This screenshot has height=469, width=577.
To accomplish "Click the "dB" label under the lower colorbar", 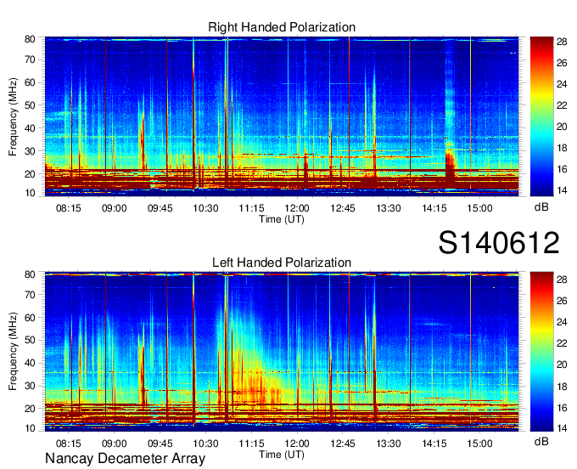I will (x=541, y=442).
